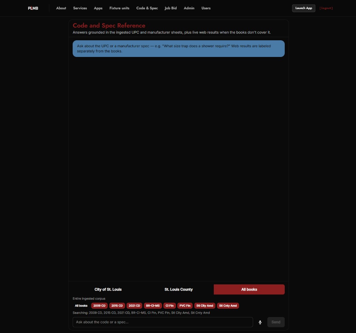
Task: Click the blue UPC hint message bubble
Action: 178,49
